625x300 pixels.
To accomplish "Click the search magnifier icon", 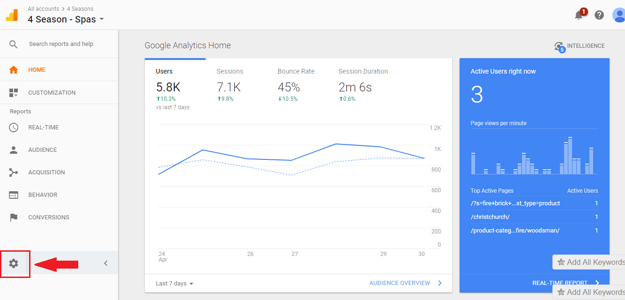I will pos(14,44).
